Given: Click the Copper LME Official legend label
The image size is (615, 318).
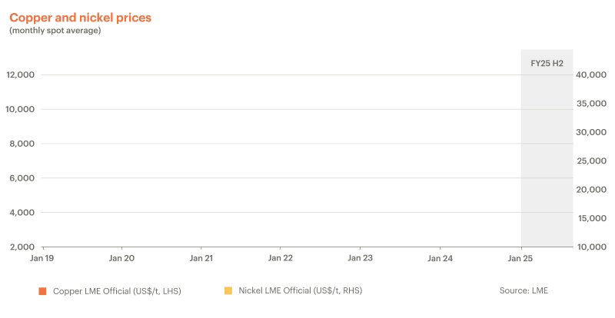Looking at the screenshot, I should (115, 291).
